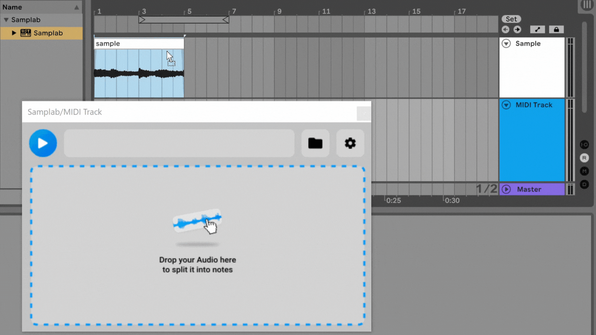Viewport: 596px width, 335px height.
Task: Toggle automation mode with the line icon
Action: (537, 29)
